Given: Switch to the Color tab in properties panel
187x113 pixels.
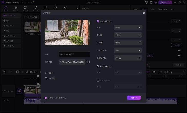Looking at the screenshot, I should (x=173, y=10).
